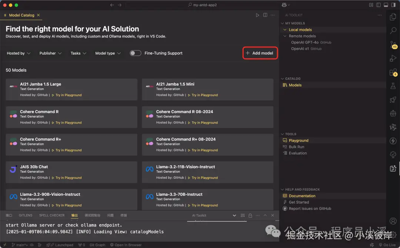Split the editor right

click(x=265, y=15)
